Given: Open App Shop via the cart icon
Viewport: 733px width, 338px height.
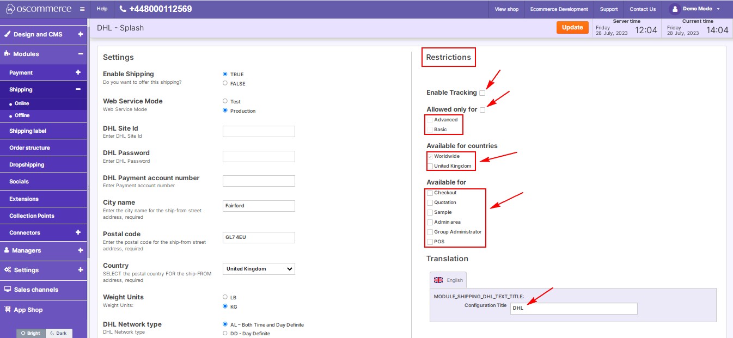Looking at the screenshot, I should (8, 310).
